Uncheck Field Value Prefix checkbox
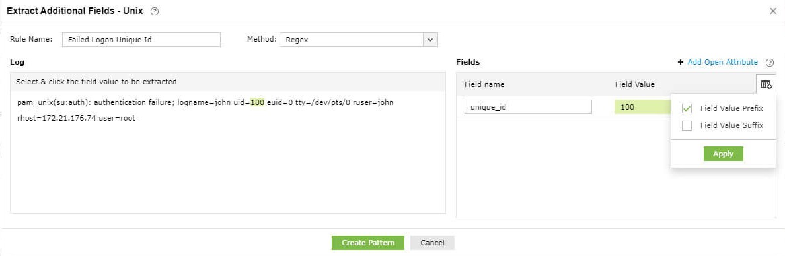 (687, 108)
